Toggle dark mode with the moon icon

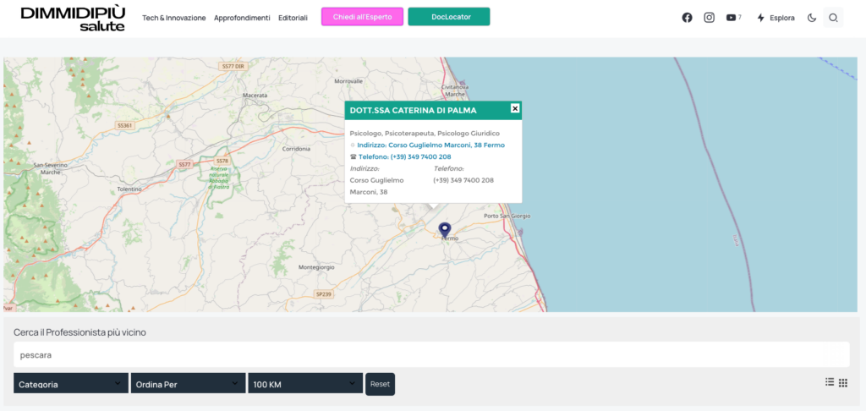(x=812, y=18)
